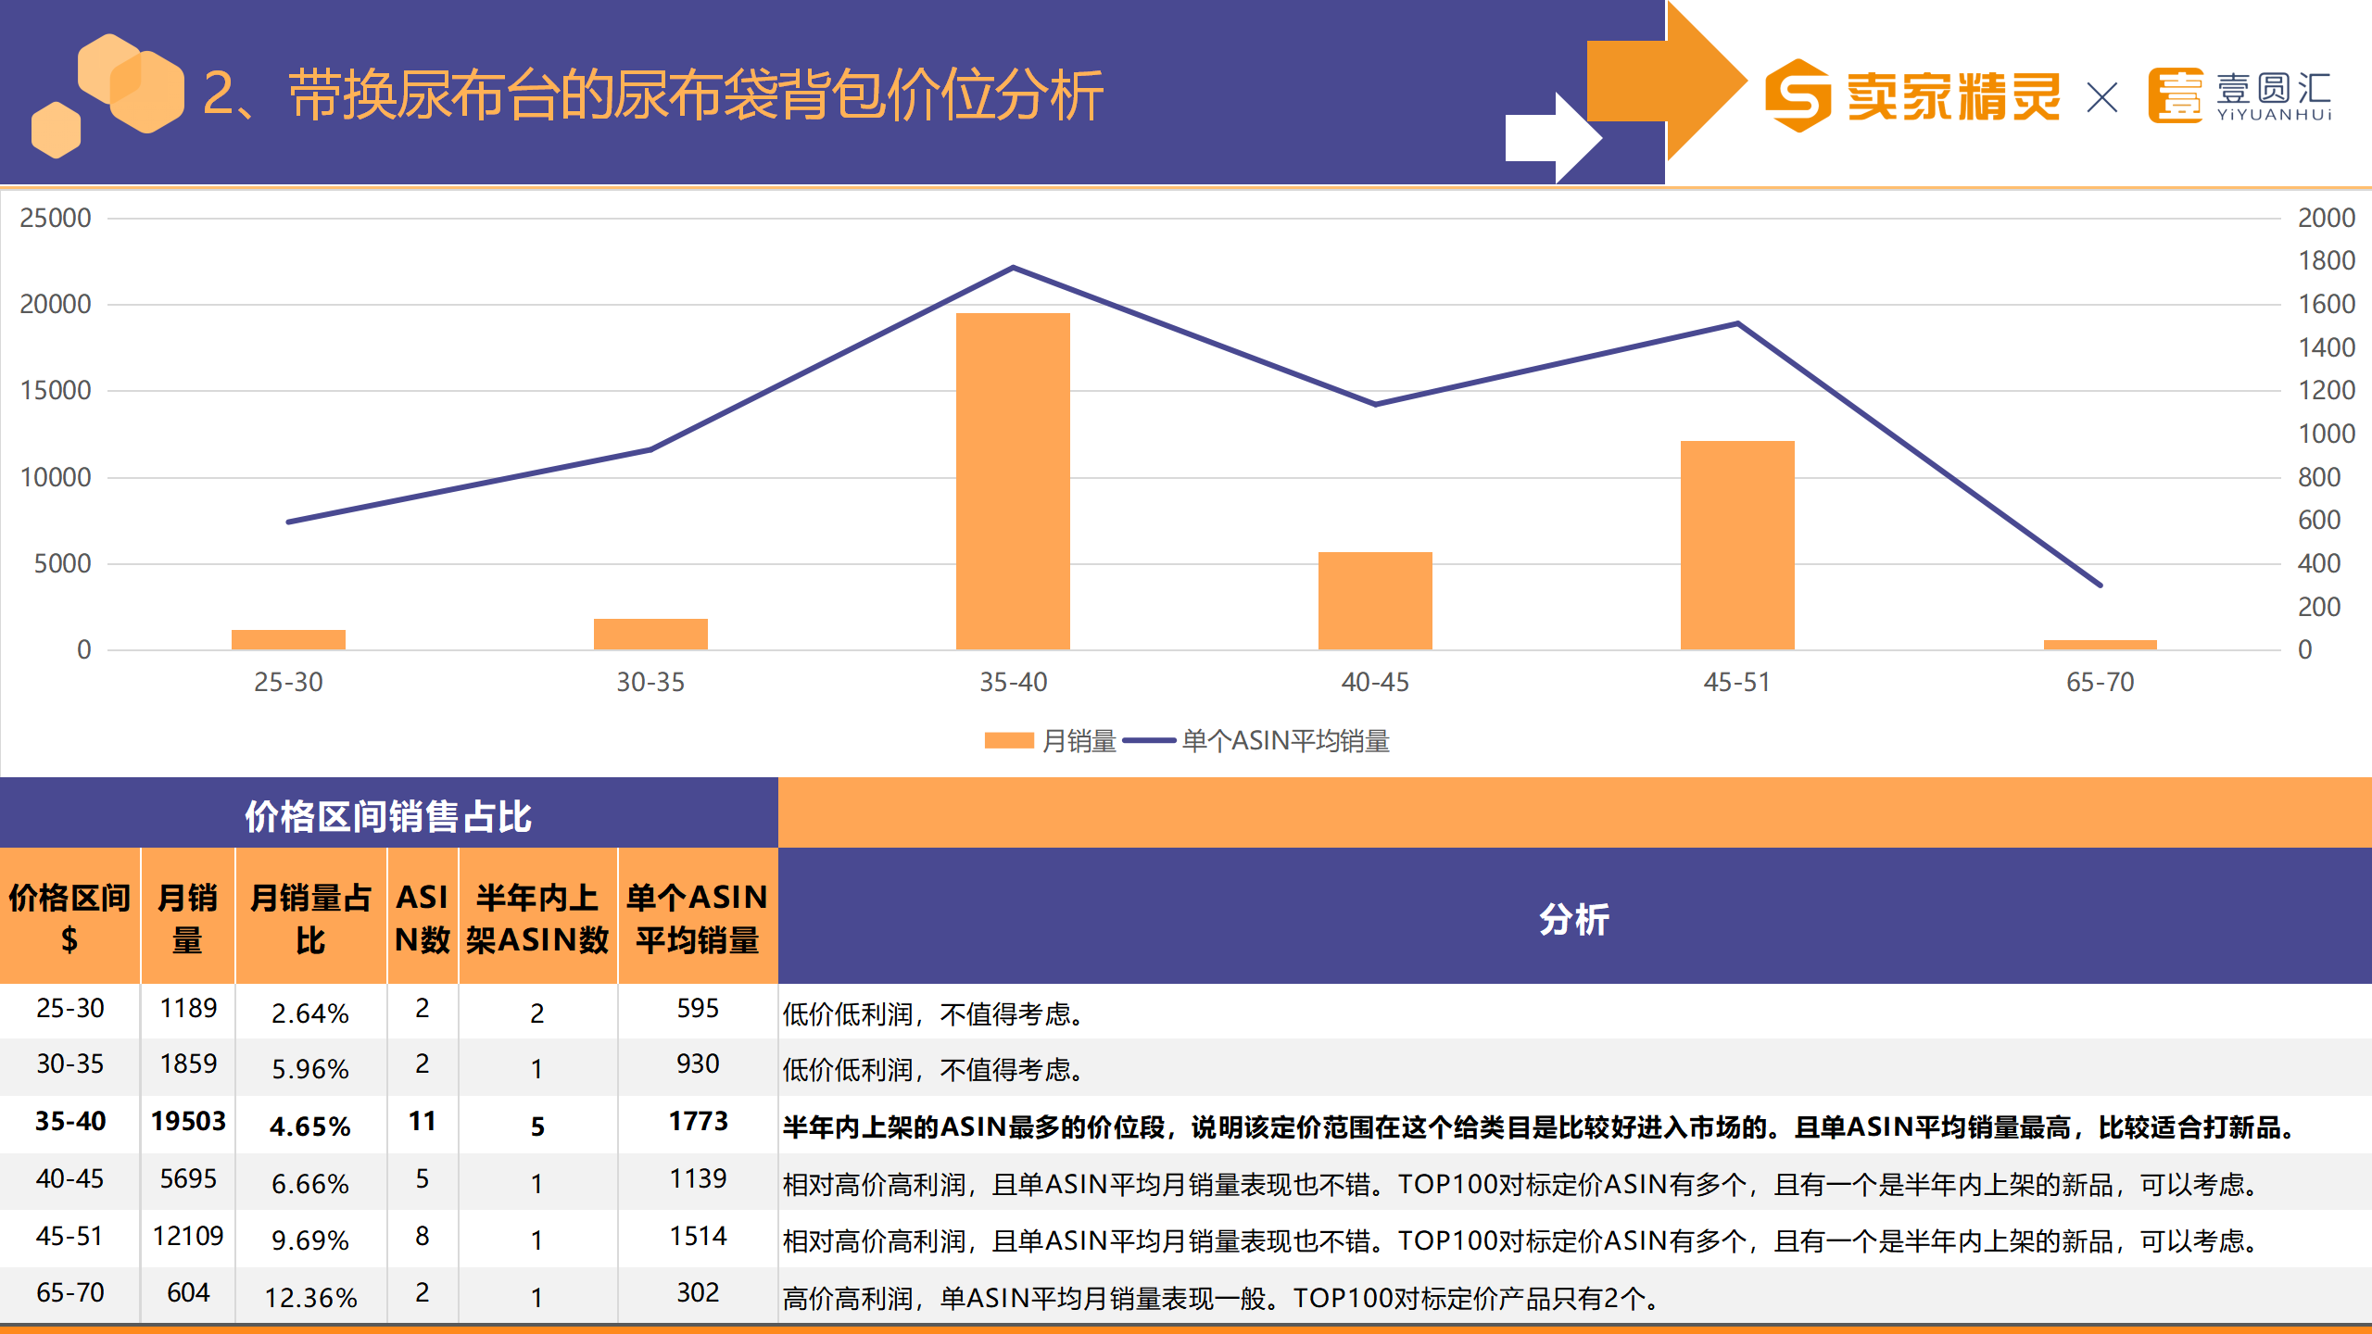
Task: Click the 2000 right axis value
Action: (x=2326, y=218)
